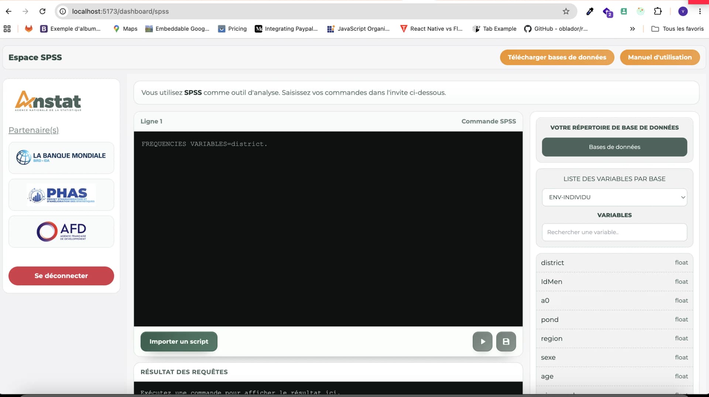
Task: Open the Maps bookmark
Action: (125, 29)
